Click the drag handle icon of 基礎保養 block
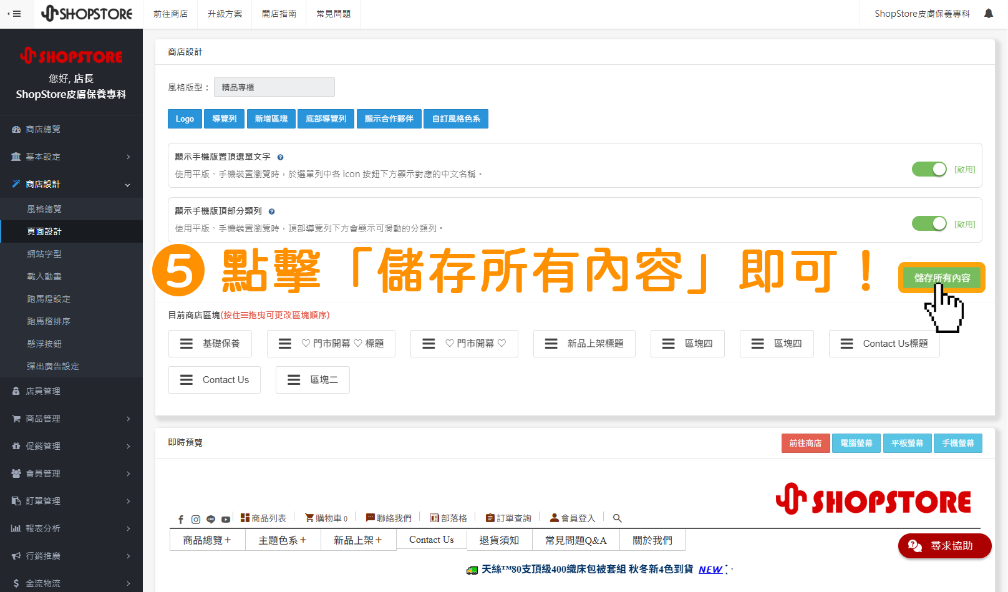This screenshot has height=592, width=1008. pyautogui.click(x=187, y=344)
